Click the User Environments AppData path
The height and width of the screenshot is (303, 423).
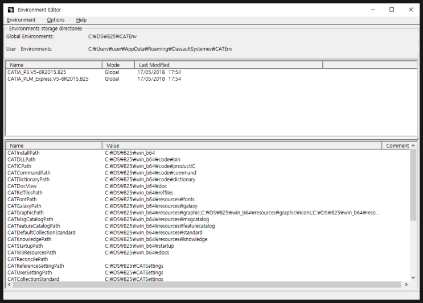click(x=160, y=49)
